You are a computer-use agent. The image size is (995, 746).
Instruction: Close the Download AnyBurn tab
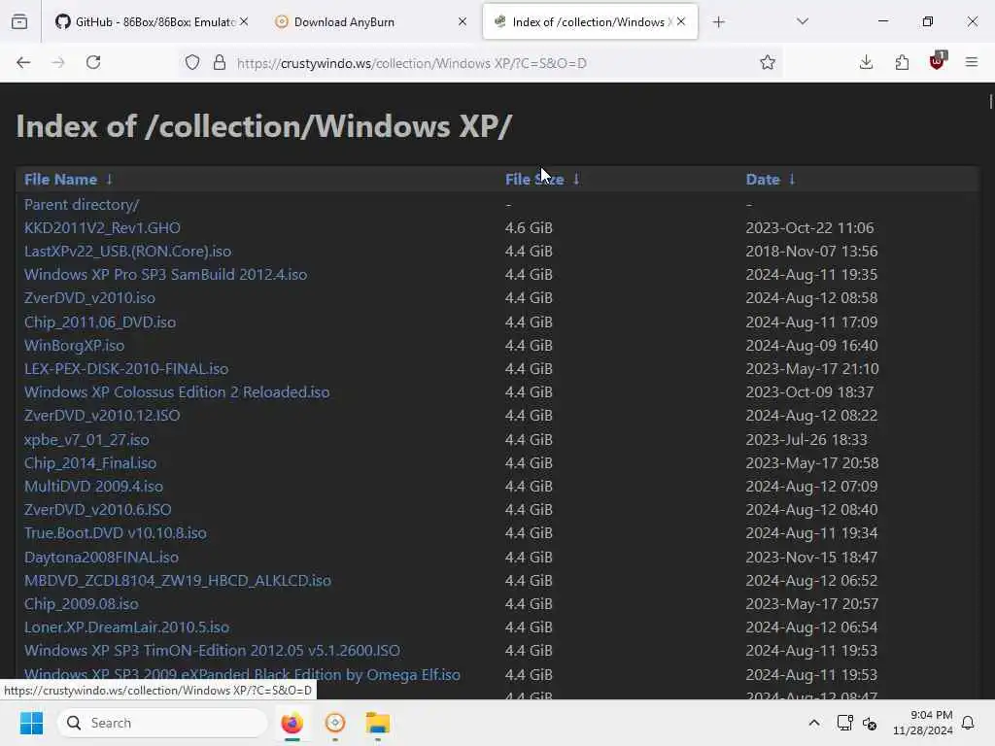463,21
